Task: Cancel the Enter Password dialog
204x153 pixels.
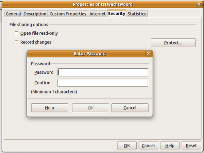Action: (x=130, y=108)
